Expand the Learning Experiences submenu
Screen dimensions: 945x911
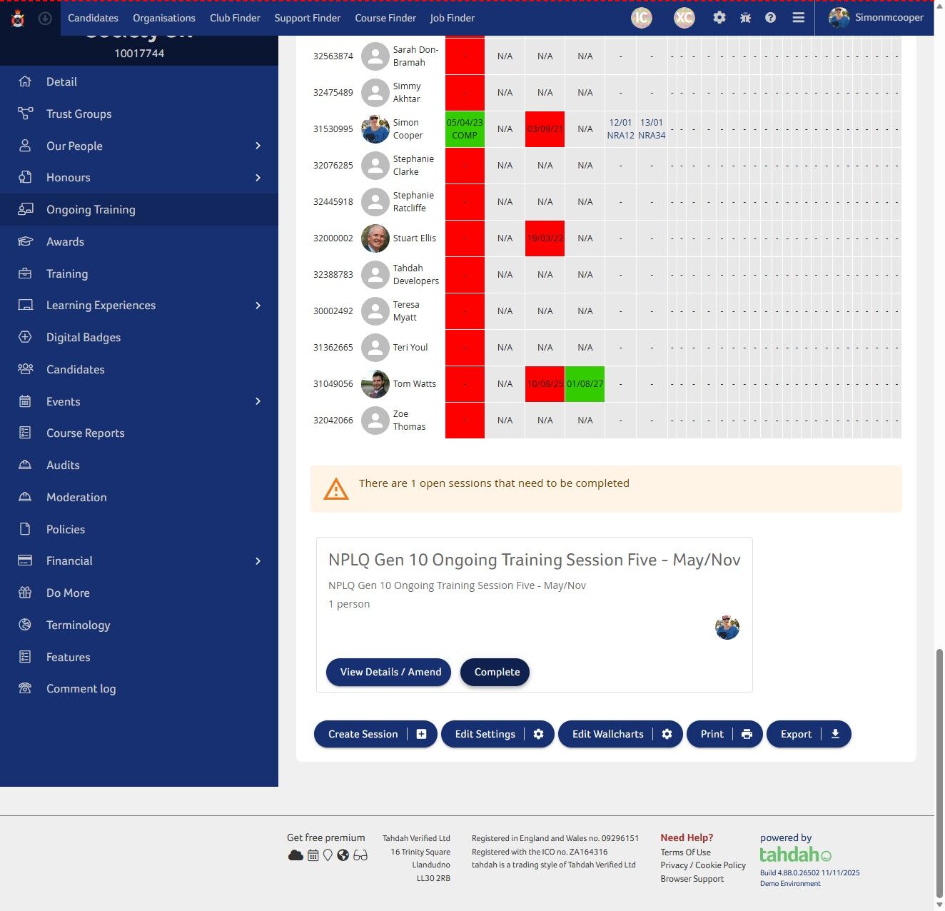point(258,305)
